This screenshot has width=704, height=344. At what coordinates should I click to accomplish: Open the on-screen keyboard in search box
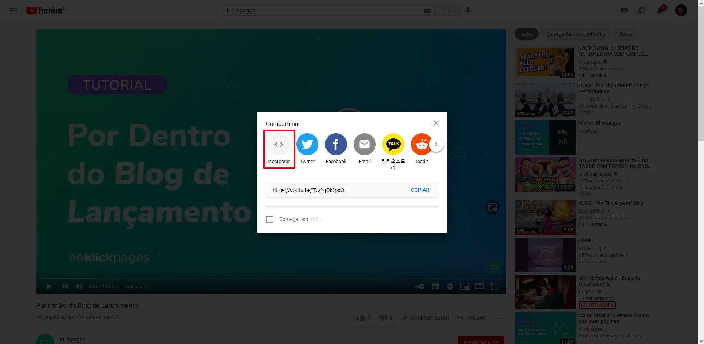click(427, 11)
